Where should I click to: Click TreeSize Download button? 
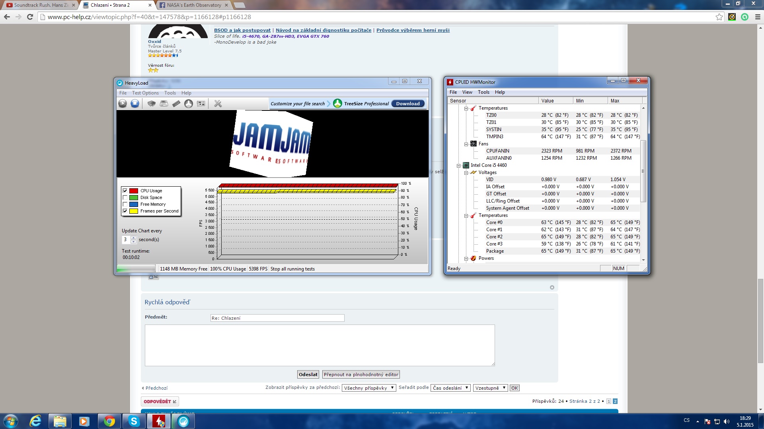point(407,104)
